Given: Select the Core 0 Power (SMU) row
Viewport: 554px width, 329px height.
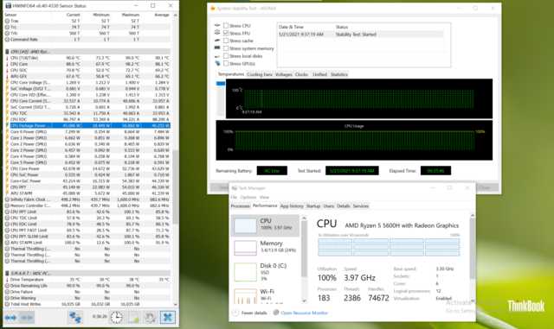Looking at the screenshot, I should [87, 132].
